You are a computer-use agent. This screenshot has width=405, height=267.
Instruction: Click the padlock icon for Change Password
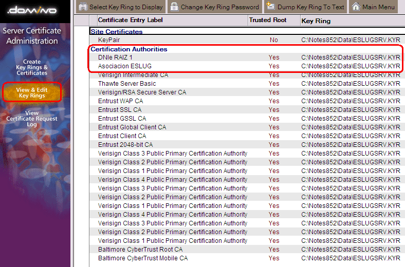174,7
